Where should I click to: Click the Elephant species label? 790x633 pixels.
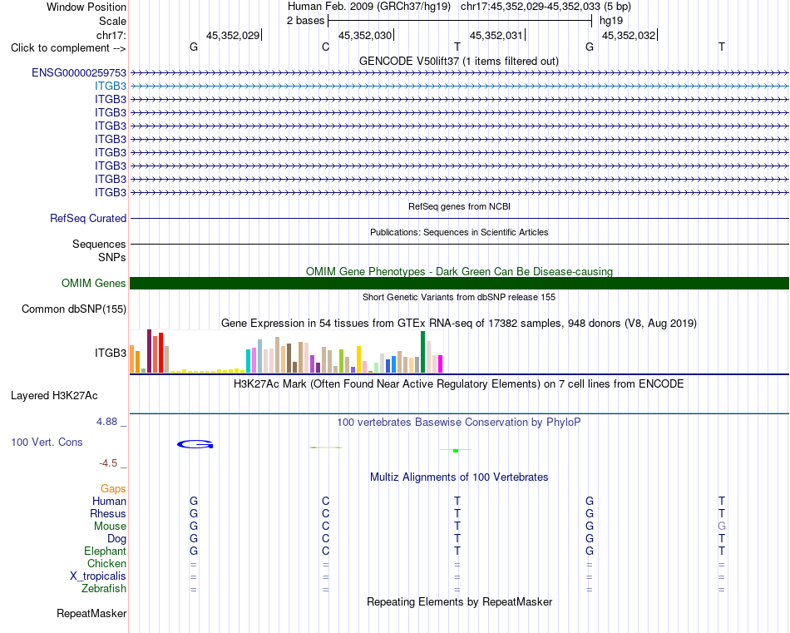click(x=106, y=551)
